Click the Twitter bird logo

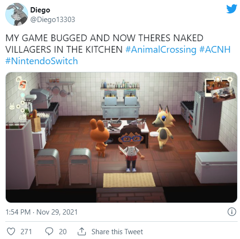231,9
